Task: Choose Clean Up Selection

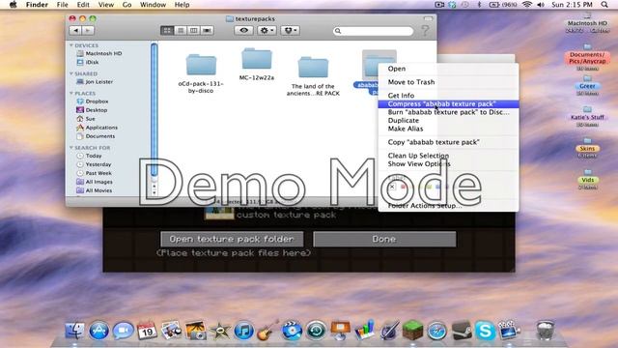Action: pyautogui.click(x=448, y=156)
